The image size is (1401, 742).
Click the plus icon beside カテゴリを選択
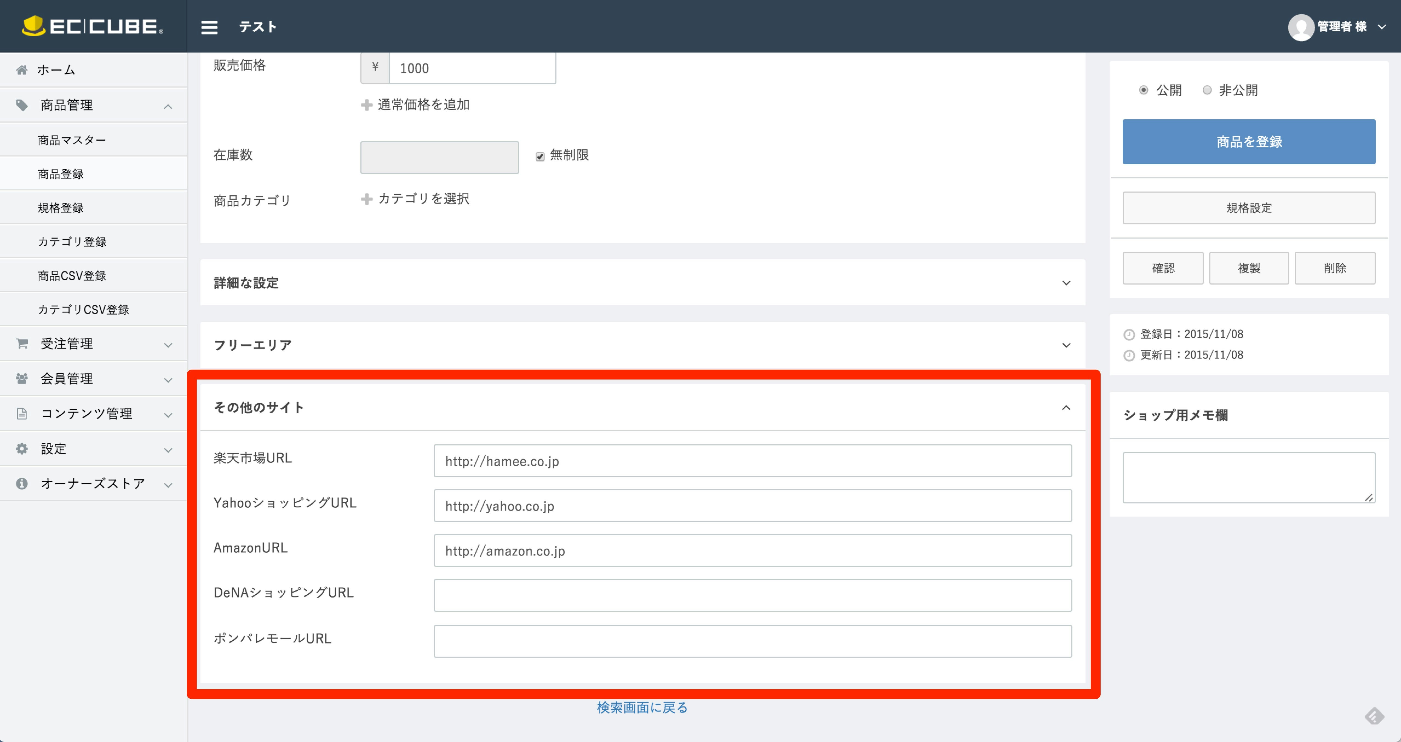[367, 199]
